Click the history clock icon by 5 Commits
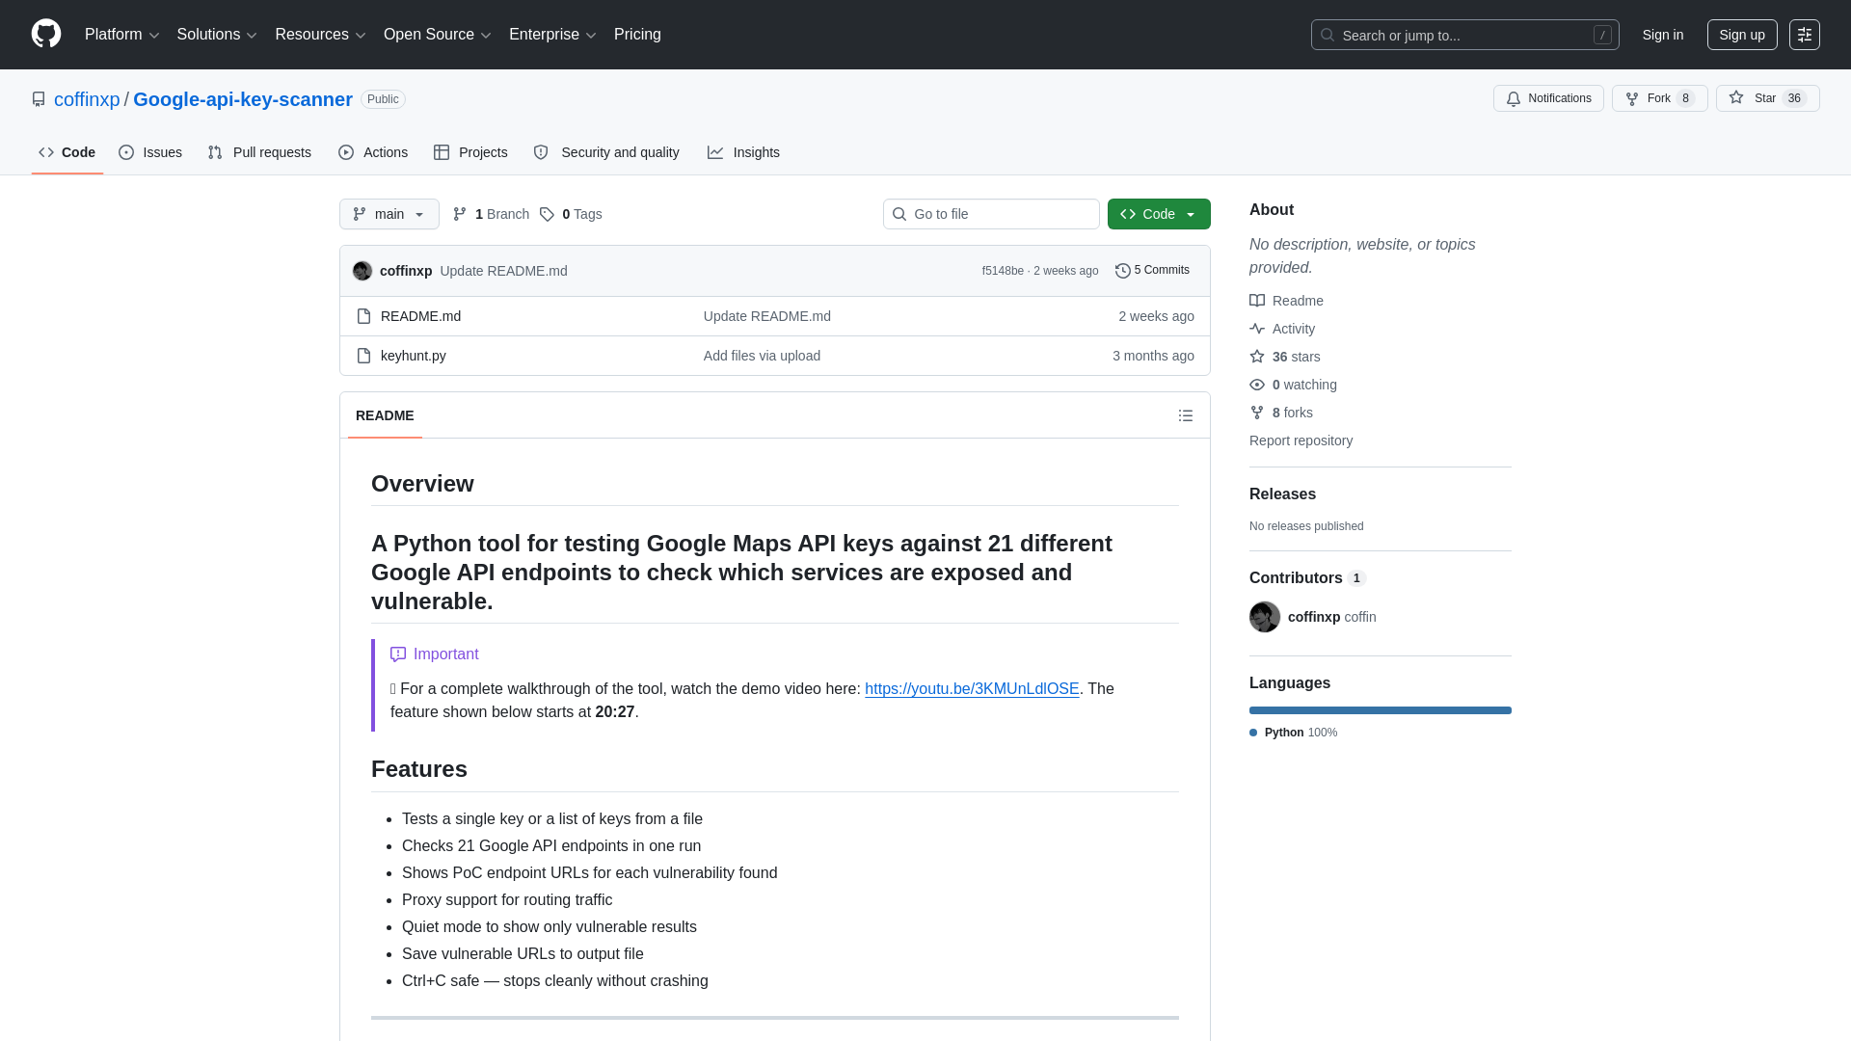 pyautogui.click(x=1122, y=271)
